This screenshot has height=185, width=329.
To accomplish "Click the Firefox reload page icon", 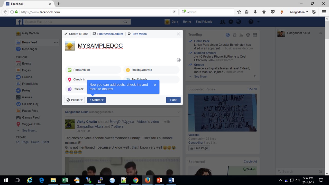I will pyautogui.click(x=174, y=12).
